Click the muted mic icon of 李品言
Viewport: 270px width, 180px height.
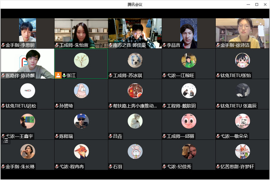(x=164, y=45)
